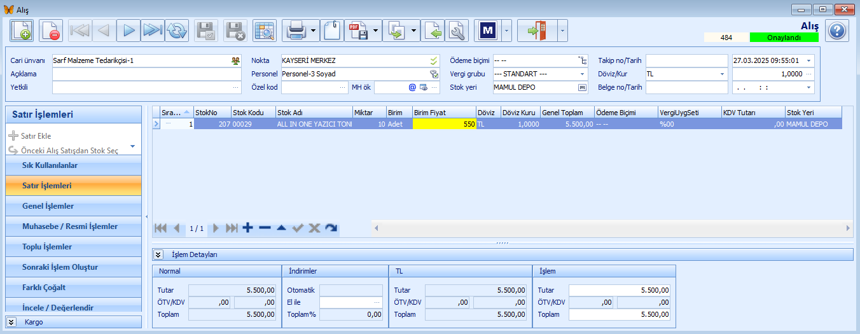Collapse the İşlem Detayları section
This screenshot has width=860, height=334.
pyautogui.click(x=158, y=254)
